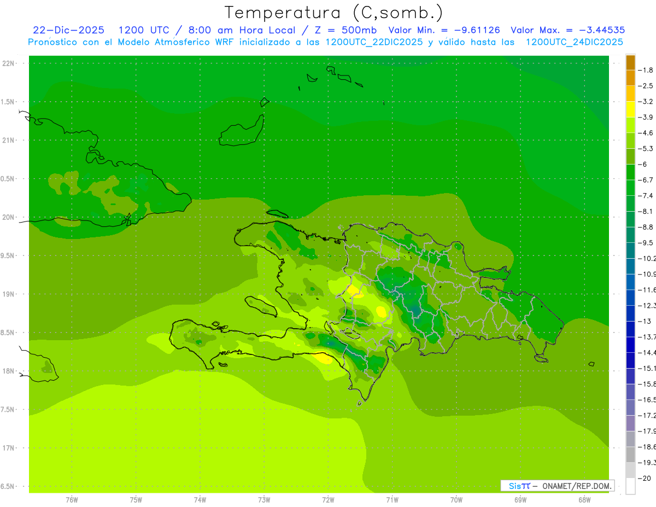656x507 pixels.
Task: Click the 'SisTT - ONAMET/REP.DOM.' credit label
Action: tap(558, 486)
